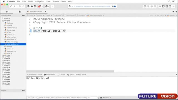
Task: Click the globe preview-in-browser icon
Action: pyautogui.click(x=46, y=6)
